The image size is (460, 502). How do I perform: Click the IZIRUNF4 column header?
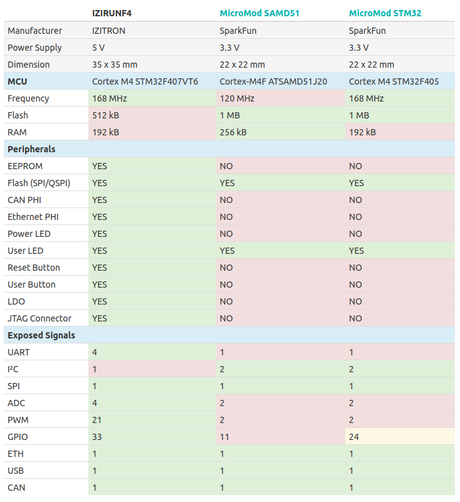pos(112,13)
